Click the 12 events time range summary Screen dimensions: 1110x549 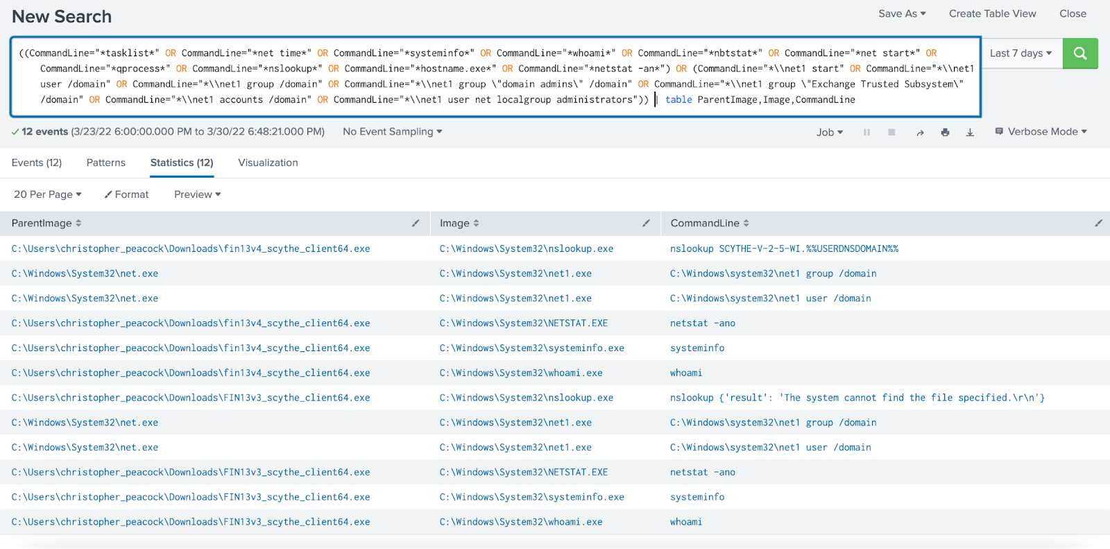168,131
